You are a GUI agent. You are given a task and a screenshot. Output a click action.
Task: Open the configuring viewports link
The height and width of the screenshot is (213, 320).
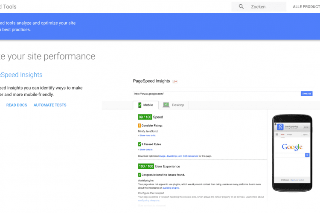click(149, 201)
